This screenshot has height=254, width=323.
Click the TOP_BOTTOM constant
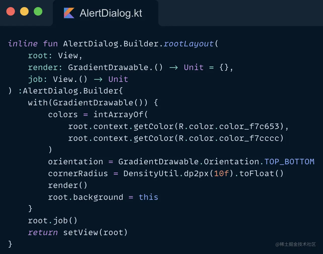(x=289, y=162)
